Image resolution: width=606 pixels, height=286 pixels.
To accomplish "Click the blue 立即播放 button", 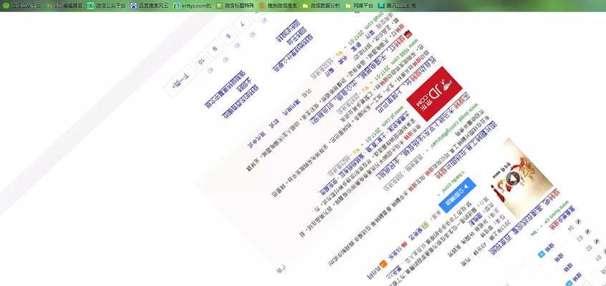I will pyautogui.click(x=457, y=195).
